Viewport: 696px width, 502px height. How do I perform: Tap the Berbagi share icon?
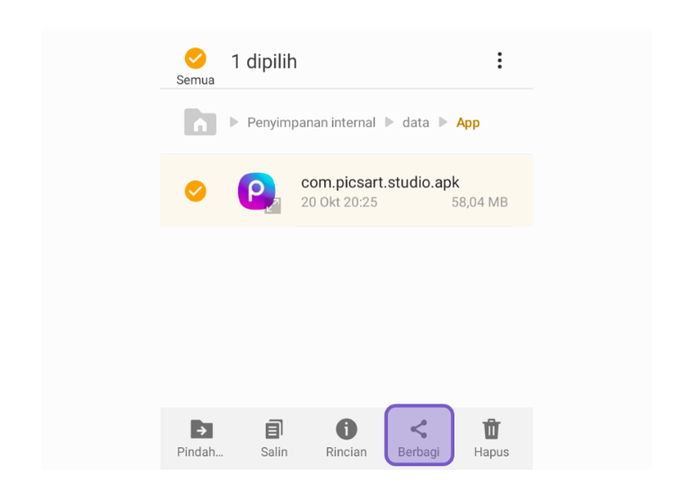(418, 428)
